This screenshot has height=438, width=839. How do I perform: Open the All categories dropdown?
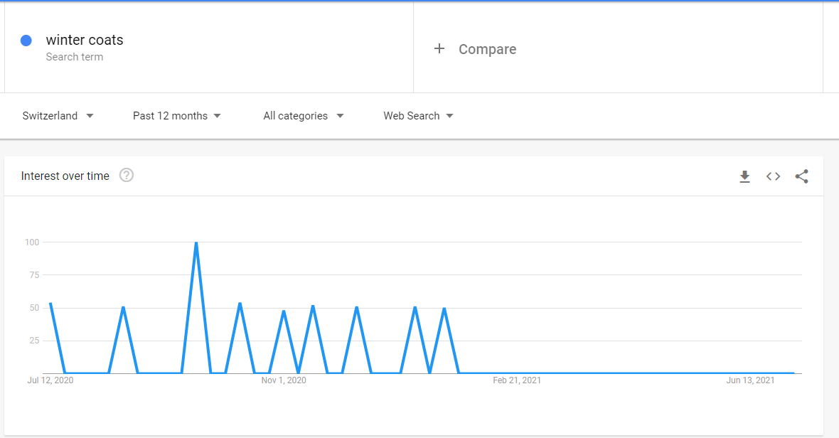click(304, 116)
